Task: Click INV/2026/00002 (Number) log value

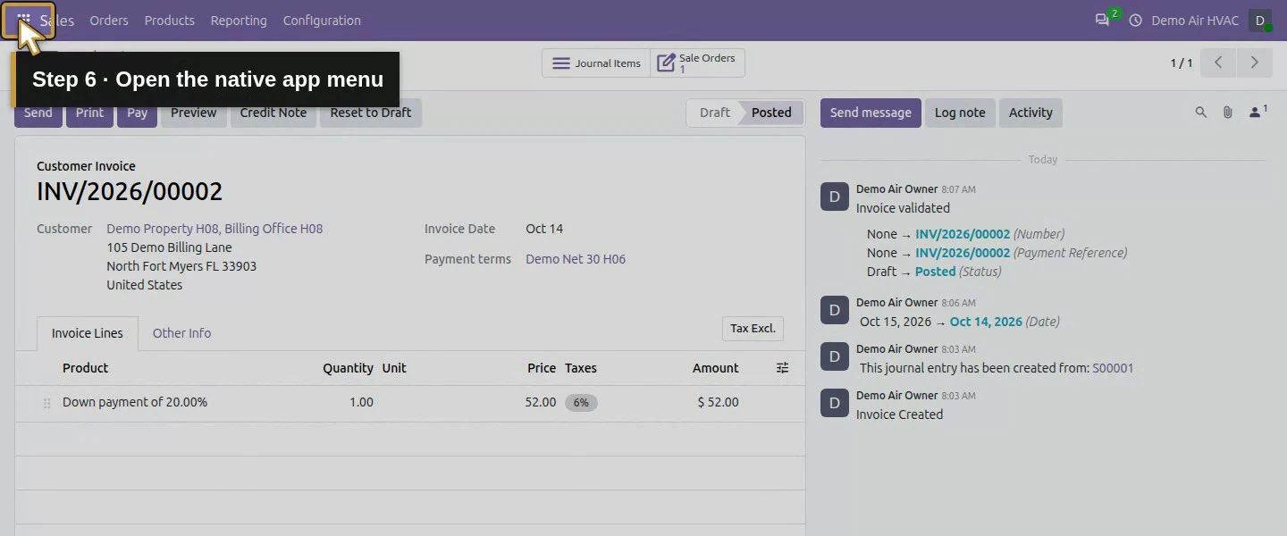Action: pos(963,234)
